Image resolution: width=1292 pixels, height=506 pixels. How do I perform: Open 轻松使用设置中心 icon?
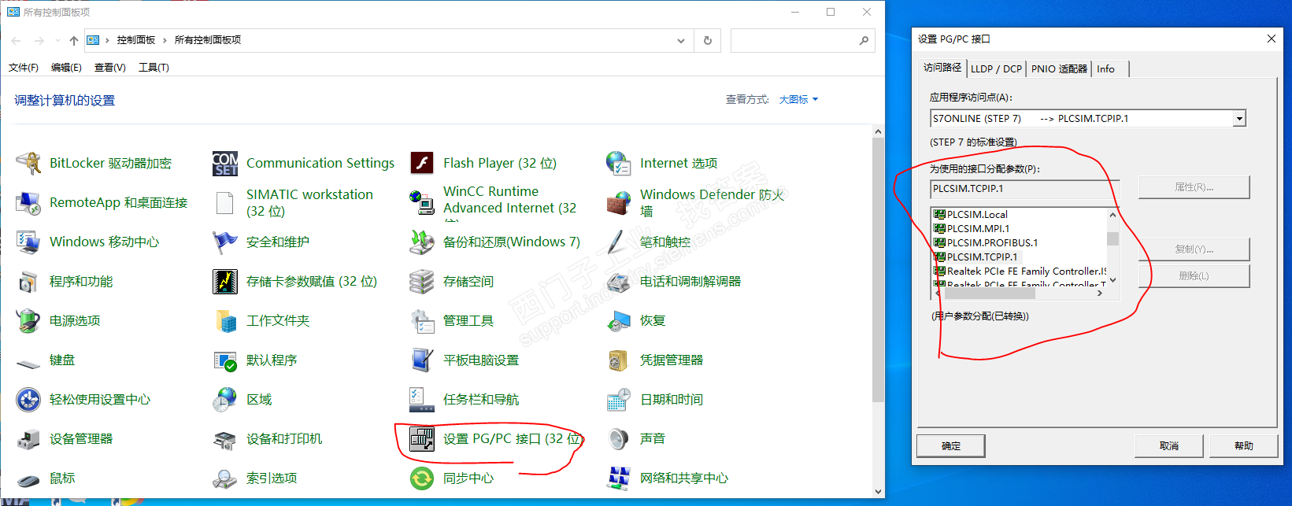(x=28, y=399)
